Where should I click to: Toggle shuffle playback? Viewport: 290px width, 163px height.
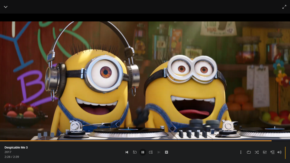[x=257, y=152]
